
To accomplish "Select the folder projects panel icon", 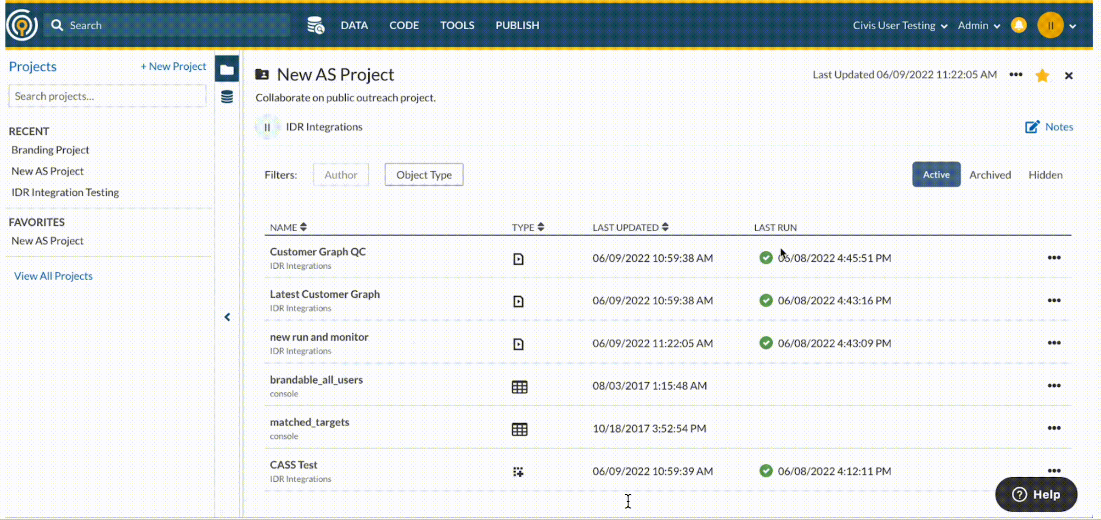I will point(227,69).
